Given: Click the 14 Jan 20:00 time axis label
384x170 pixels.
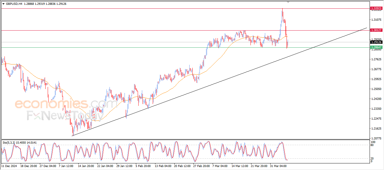Looking at the screenshot, I should pos(86,166).
